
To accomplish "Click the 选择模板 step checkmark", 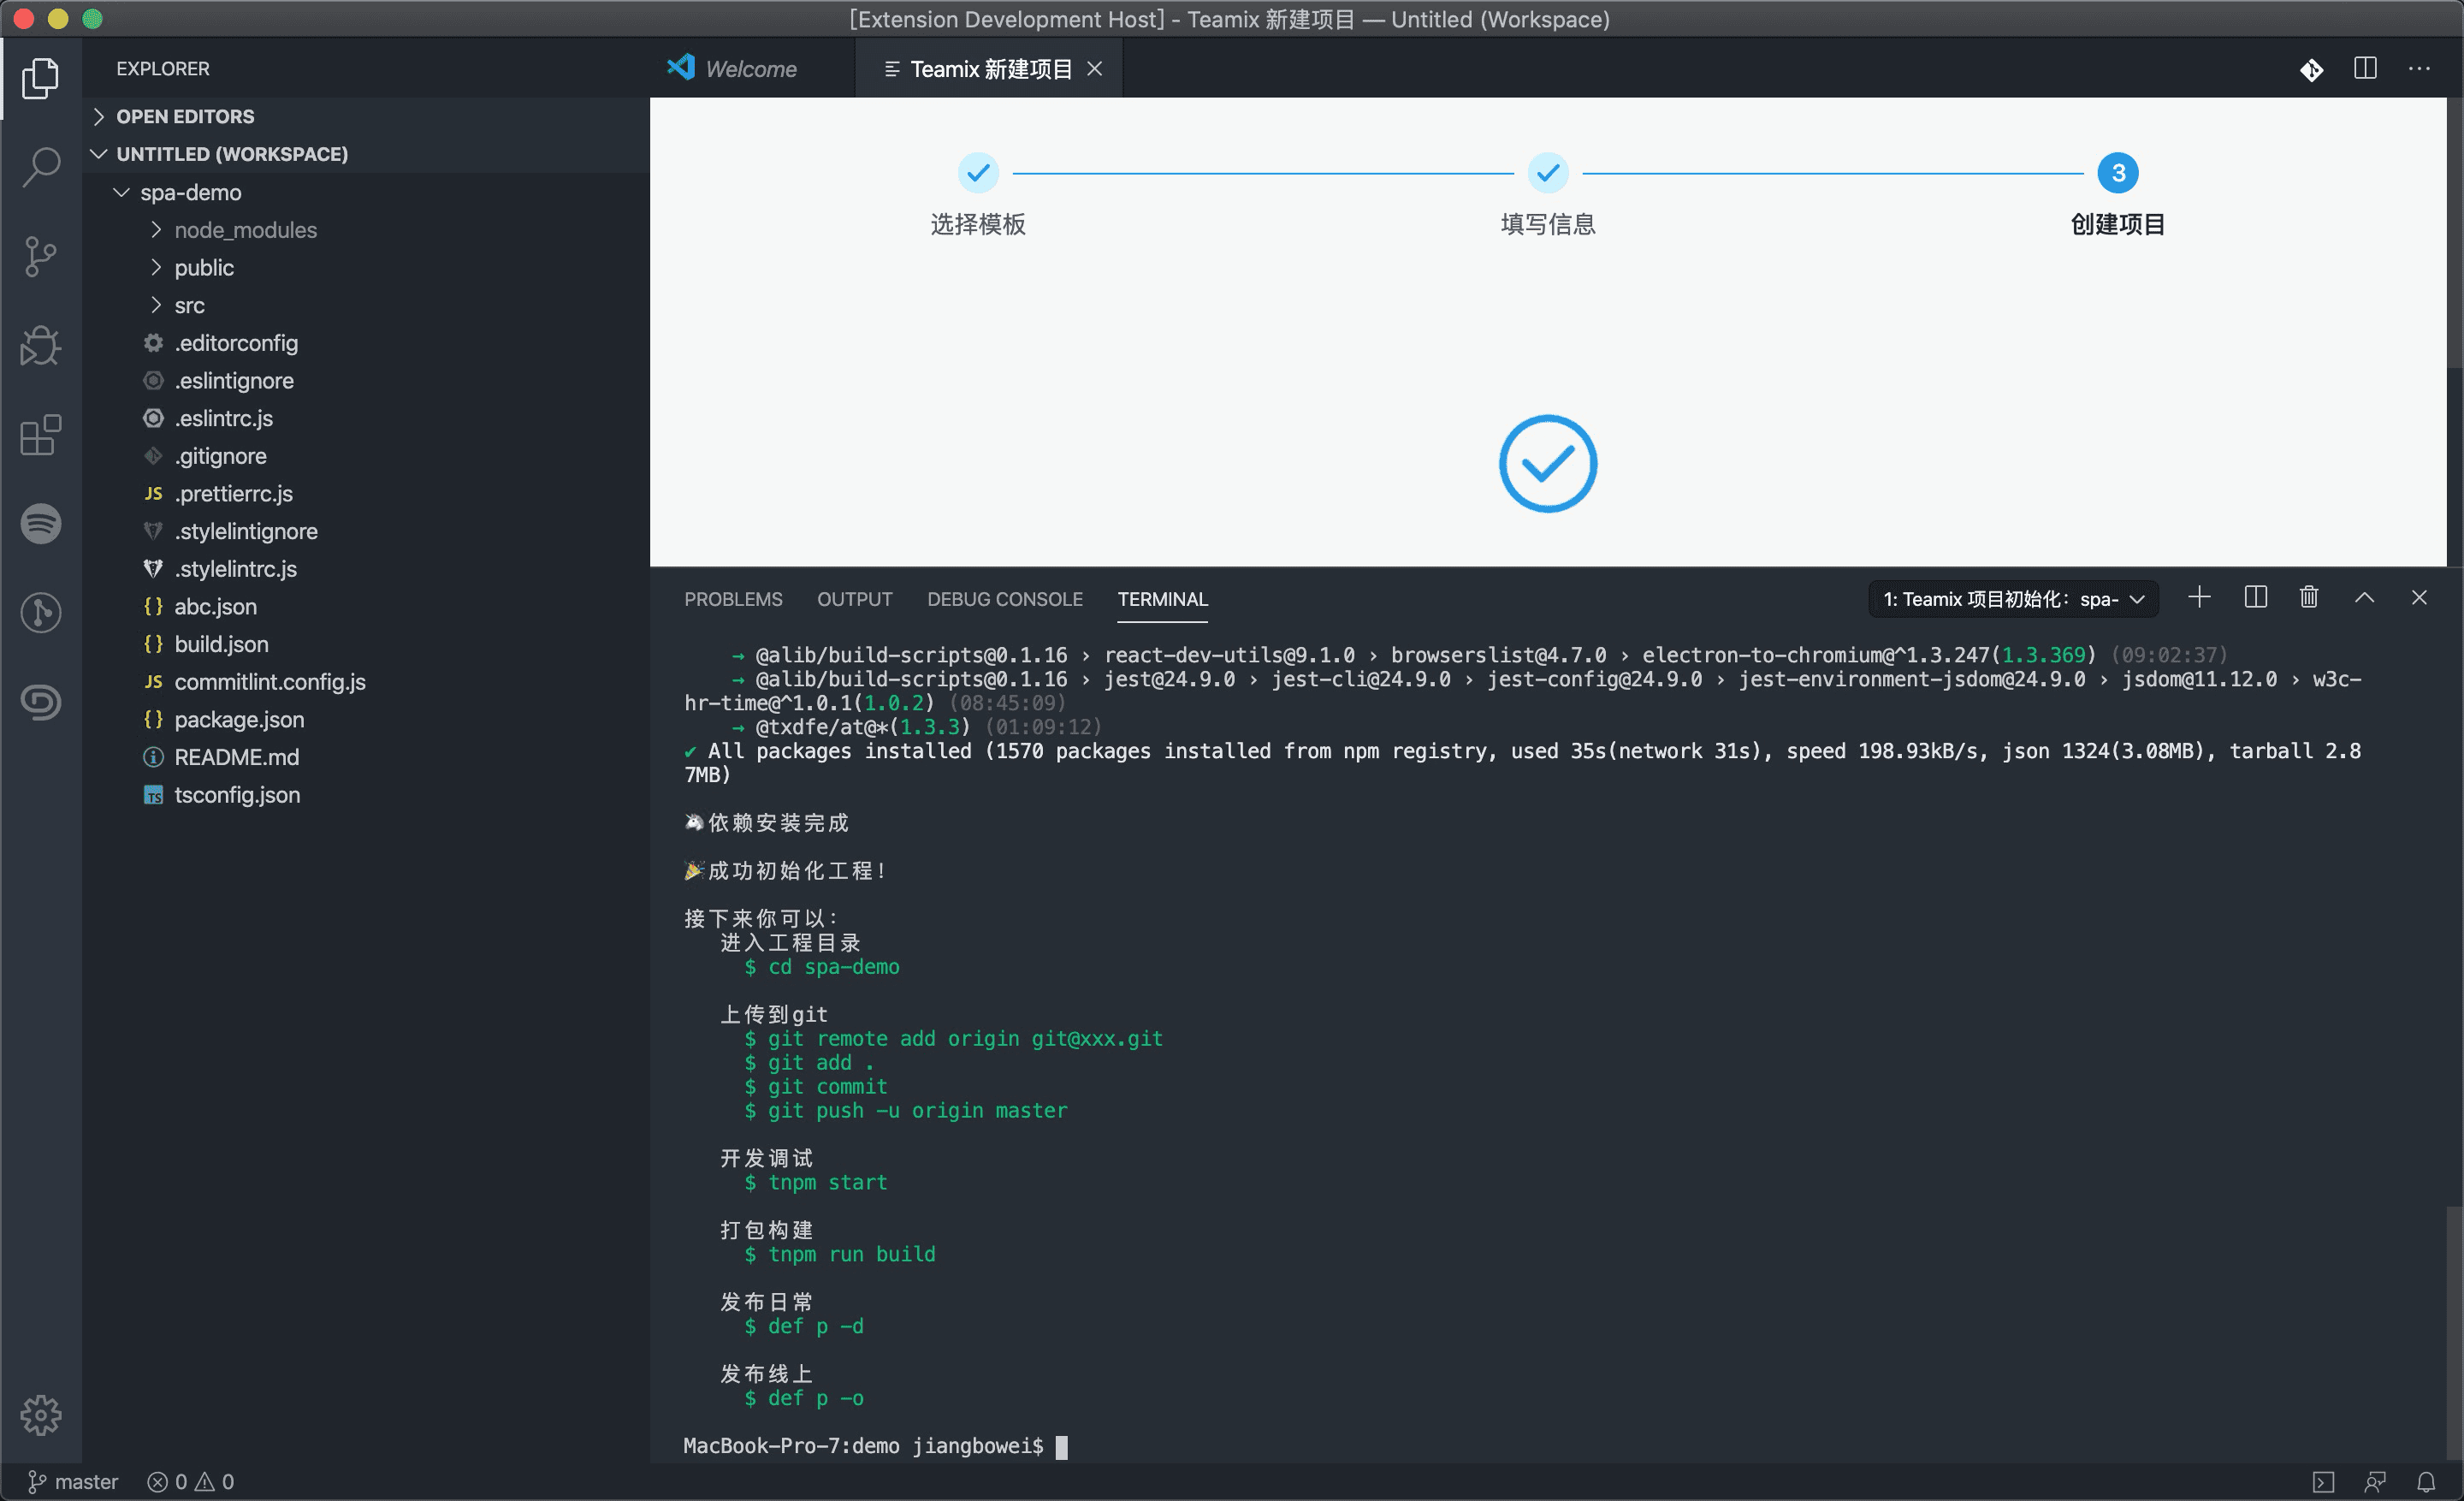I will coord(978,173).
